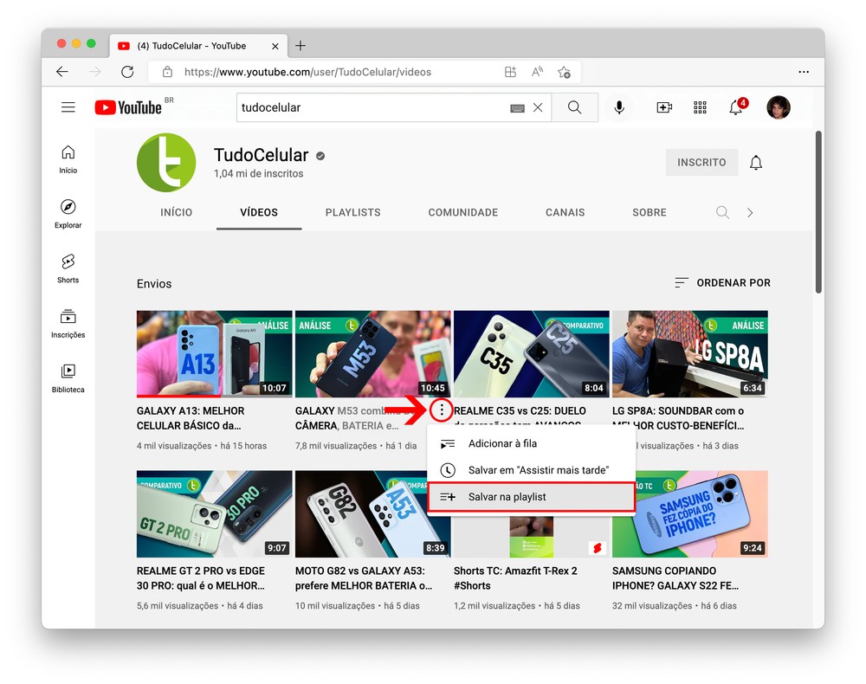866x684 pixels.
Task: Open MOTO G82 vs GALAXY A53 title link
Action: 364,578
